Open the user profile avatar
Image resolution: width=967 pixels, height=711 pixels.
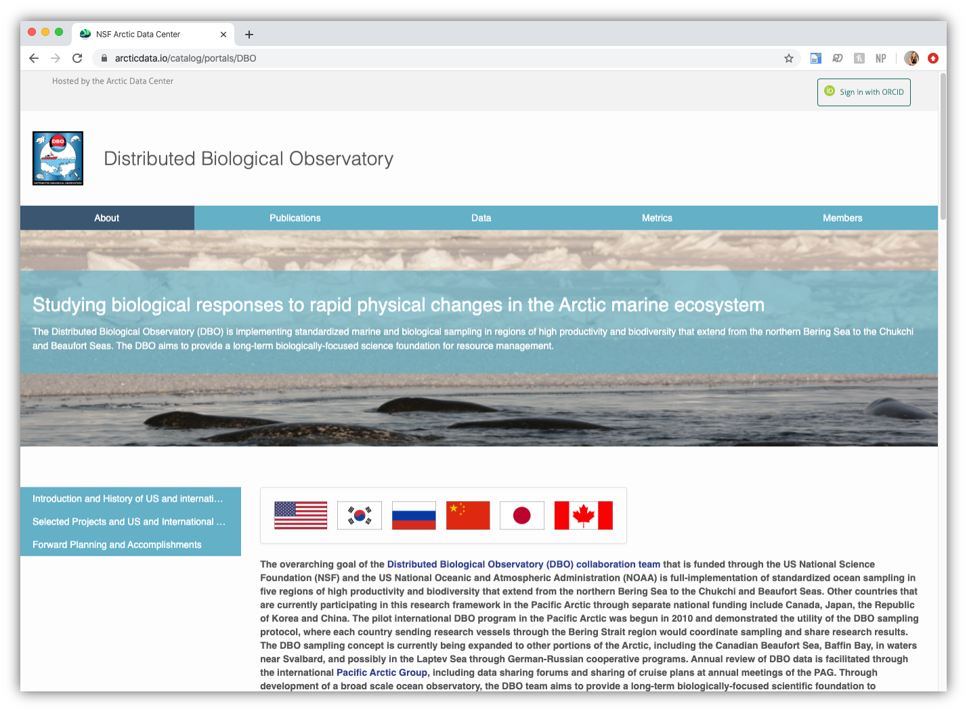911,58
